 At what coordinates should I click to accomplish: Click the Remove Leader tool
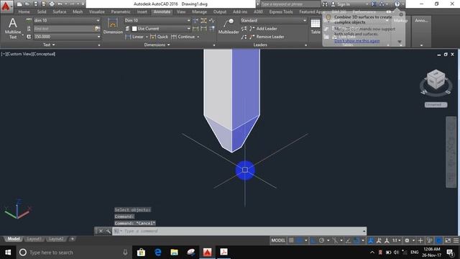click(x=267, y=37)
